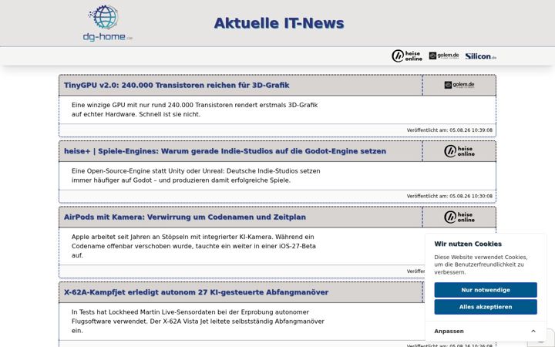Filter news by heise online logo in toolbar

click(x=407, y=56)
